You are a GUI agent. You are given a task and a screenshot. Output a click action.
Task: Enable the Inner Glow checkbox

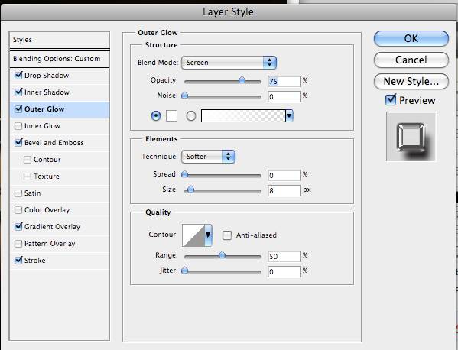click(x=18, y=126)
